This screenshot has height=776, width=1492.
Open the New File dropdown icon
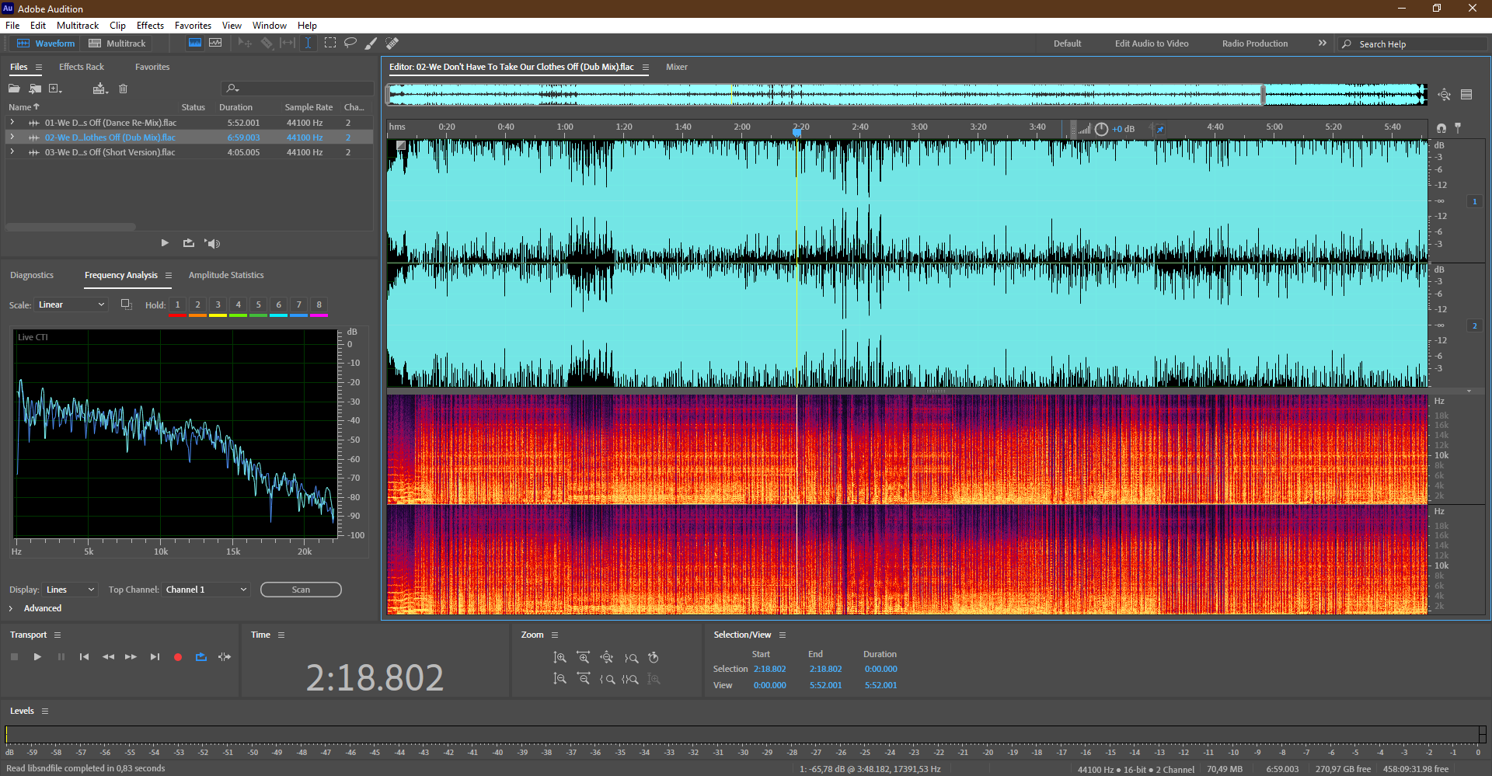55,89
